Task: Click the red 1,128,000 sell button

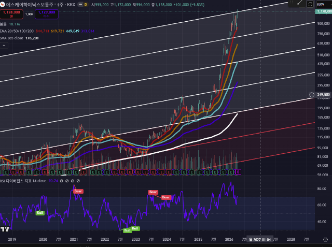Action: 11,14
